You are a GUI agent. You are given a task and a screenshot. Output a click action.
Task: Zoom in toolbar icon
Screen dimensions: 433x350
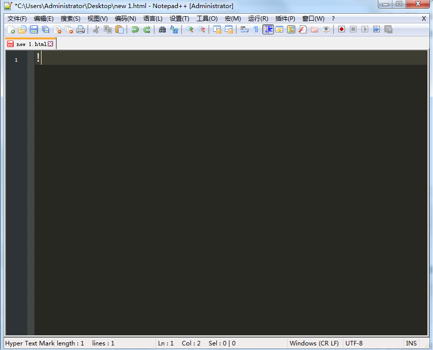click(190, 29)
